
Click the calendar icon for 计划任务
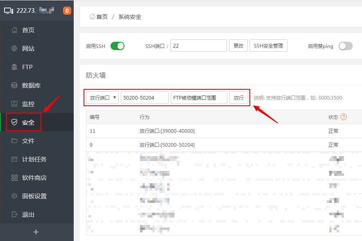(14, 159)
